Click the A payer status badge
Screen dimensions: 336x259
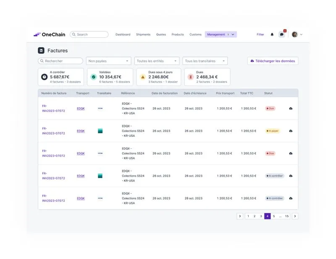point(272,131)
